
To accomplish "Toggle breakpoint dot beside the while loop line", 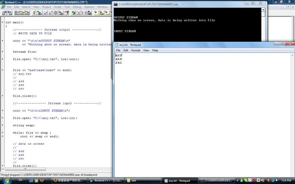I will pos(3,133).
